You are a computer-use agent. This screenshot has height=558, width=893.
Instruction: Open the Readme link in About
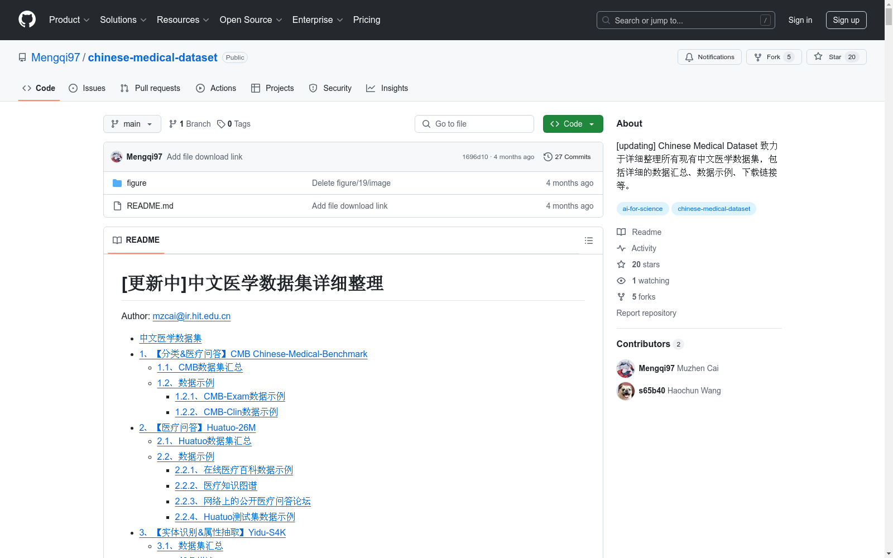click(639, 232)
